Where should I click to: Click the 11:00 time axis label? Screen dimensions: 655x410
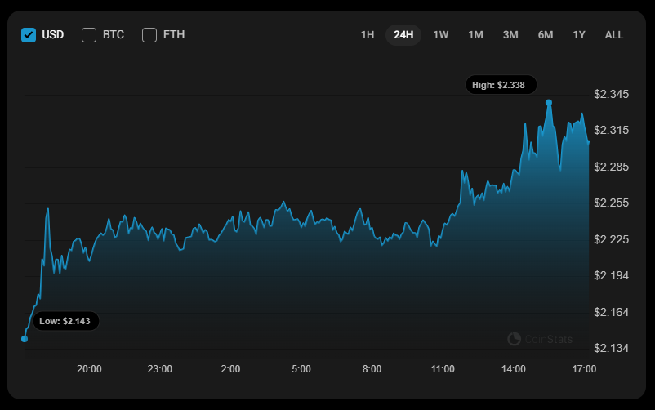(443, 369)
